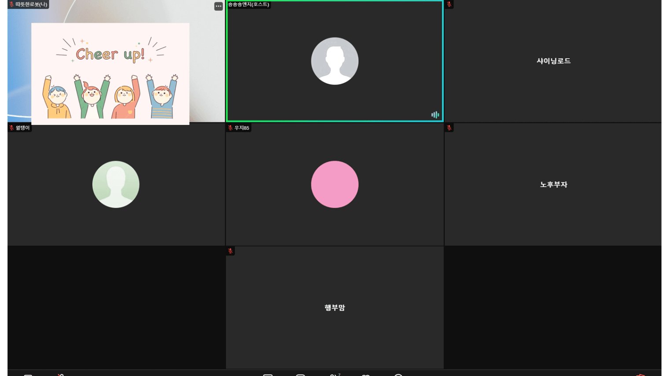Select the 월탱이 name label
The image size is (669, 376).
pyautogui.click(x=22, y=128)
